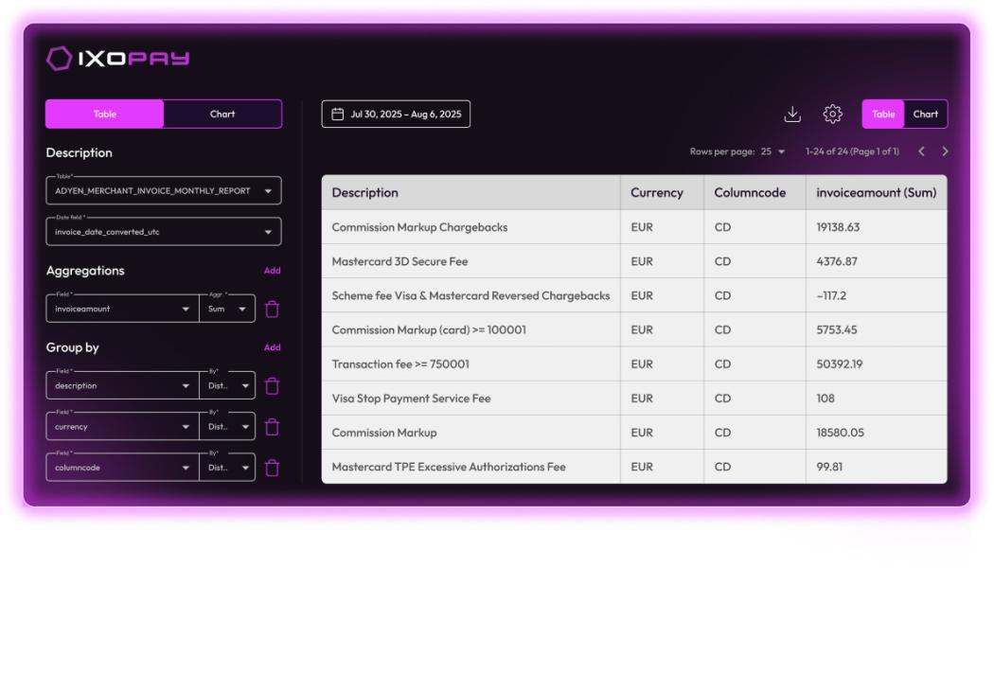This screenshot has height=692, width=994.
Task: Remove the description group-by with trash icon
Action: tap(273, 386)
